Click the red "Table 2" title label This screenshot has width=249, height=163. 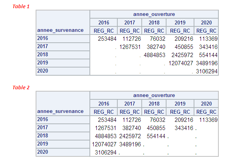[x=21, y=88]
